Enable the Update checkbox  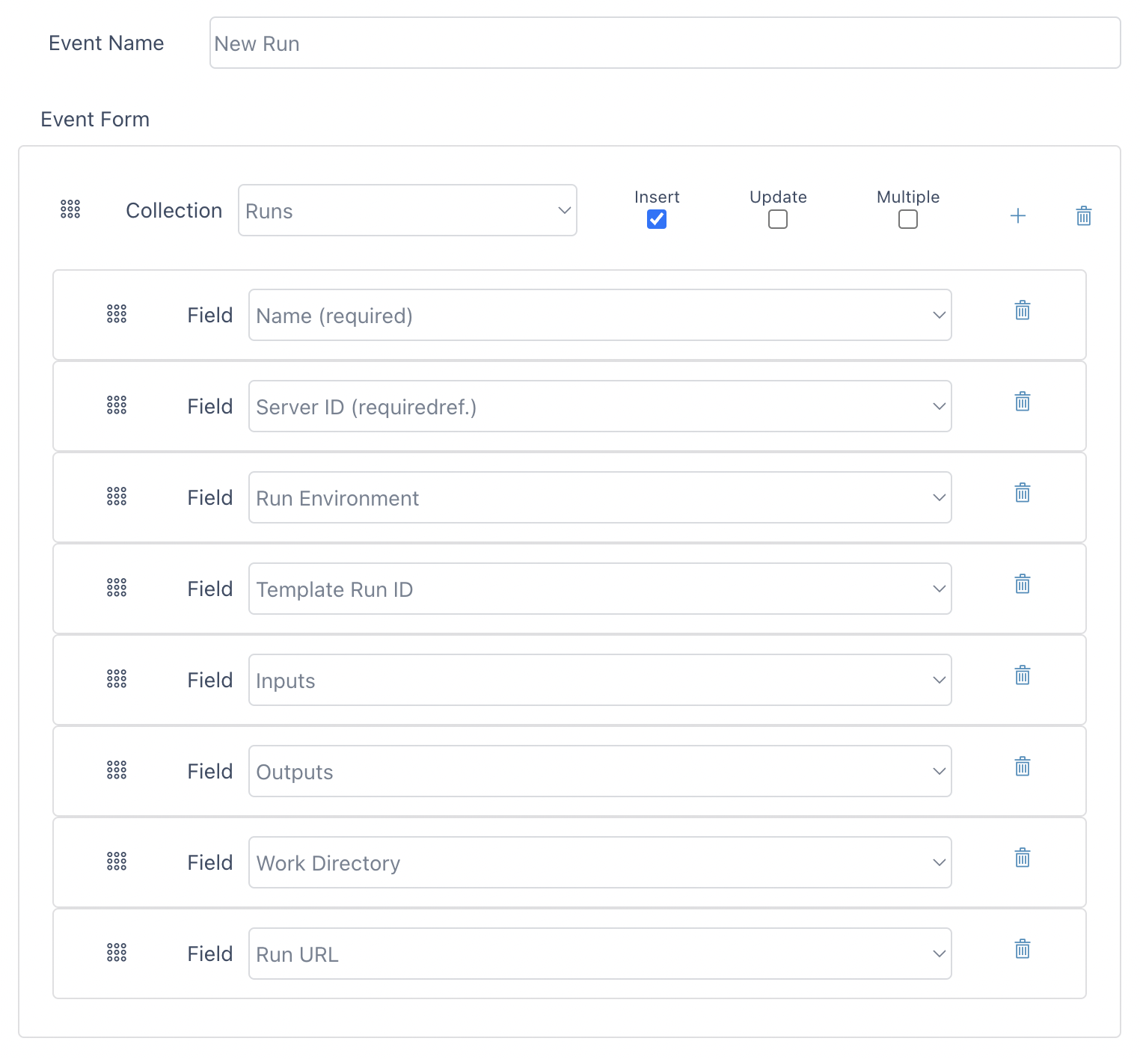coord(778,219)
